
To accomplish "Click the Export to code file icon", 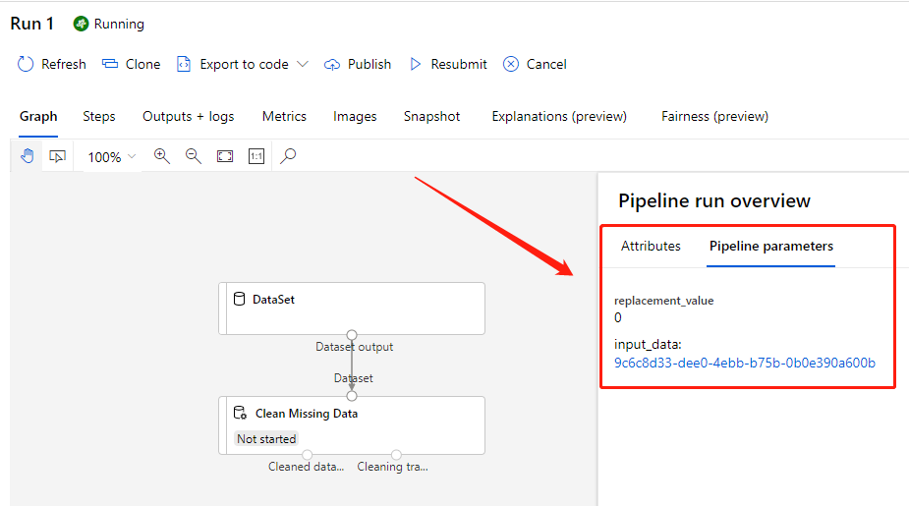I will pyautogui.click(x=184, y=64).
